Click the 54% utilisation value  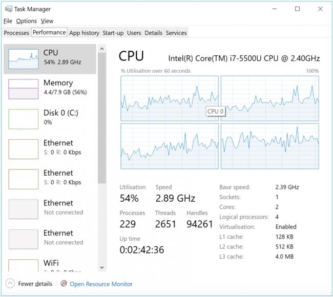coord(129,198)
